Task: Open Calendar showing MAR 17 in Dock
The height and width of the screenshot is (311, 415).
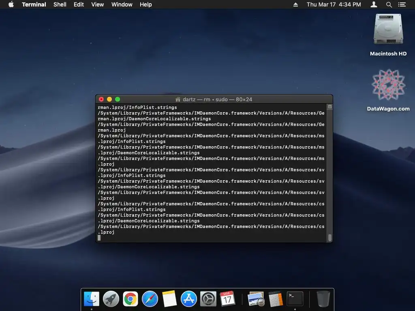Action: pos(227,299)
